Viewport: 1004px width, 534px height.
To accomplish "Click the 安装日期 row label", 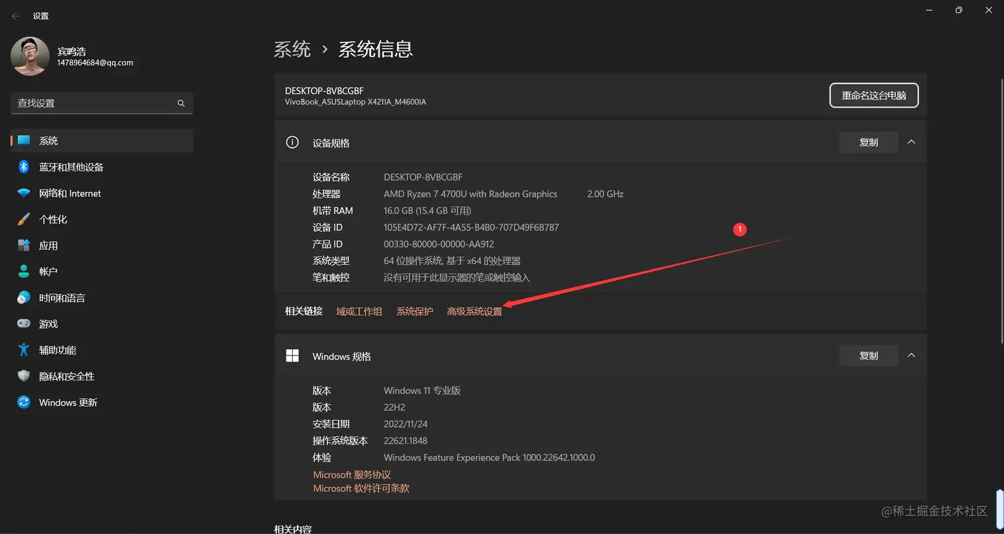I will click(331, 424).
